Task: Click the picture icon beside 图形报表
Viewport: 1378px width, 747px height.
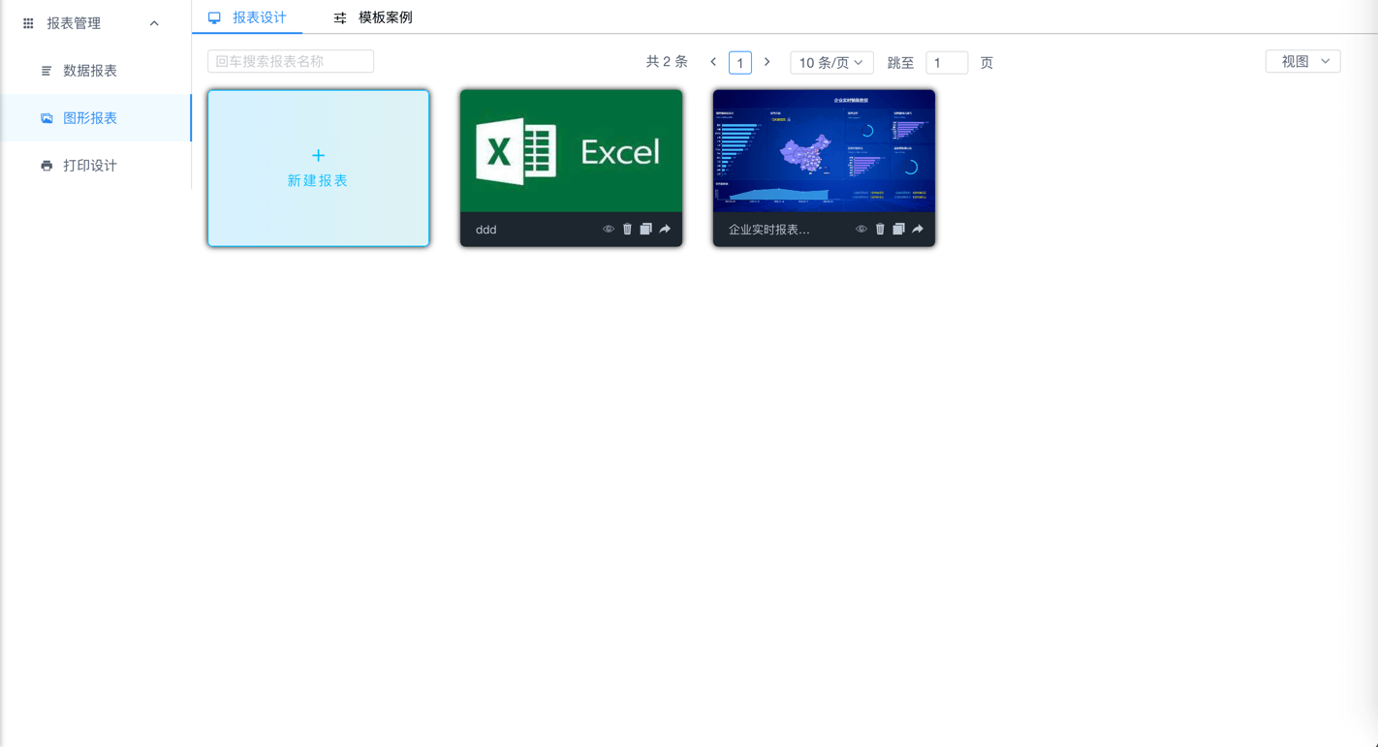Action: point(47,118)
